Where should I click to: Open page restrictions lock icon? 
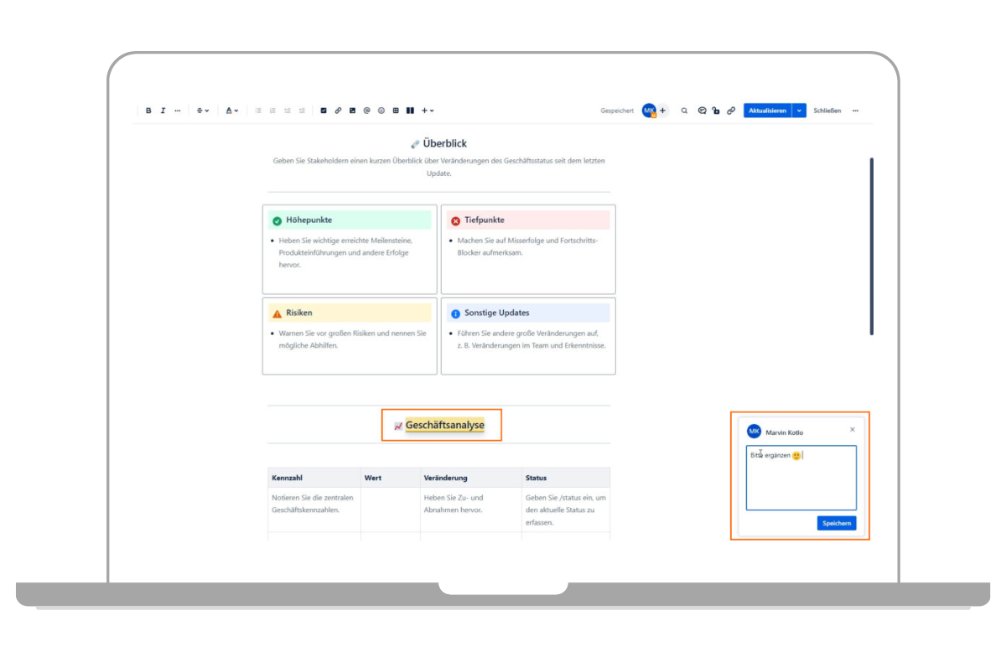coord(716,111)
